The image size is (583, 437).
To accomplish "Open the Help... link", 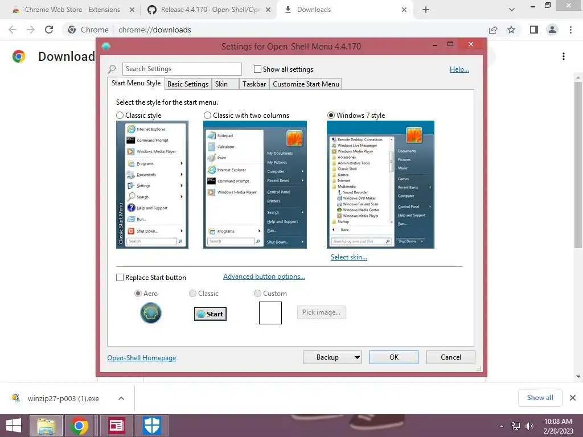I will (459, 69).
